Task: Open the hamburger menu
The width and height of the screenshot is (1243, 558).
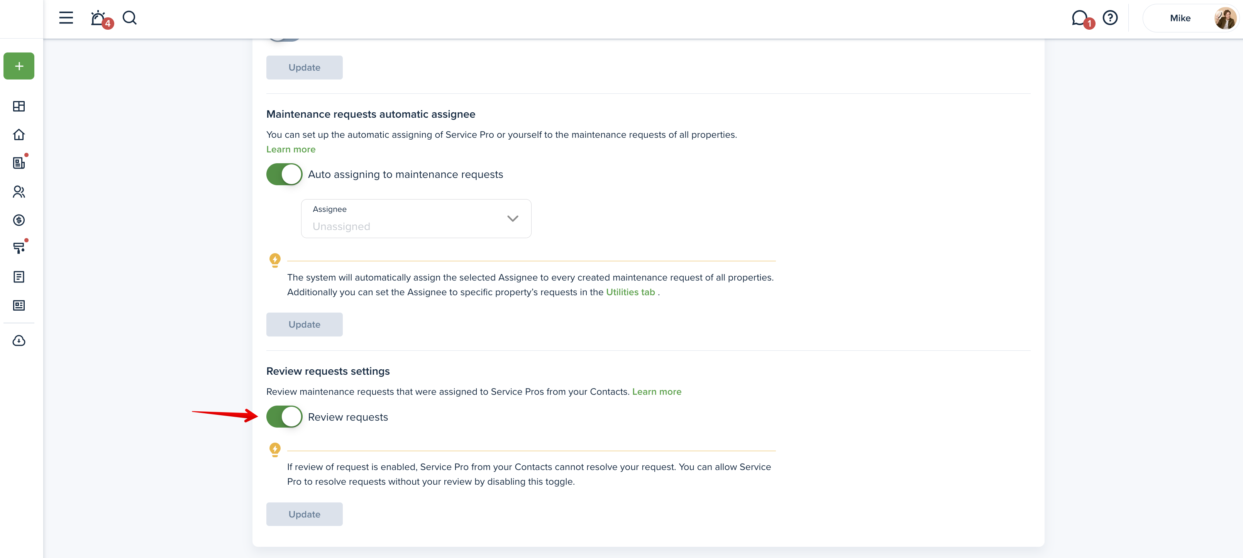Action: 66,18
